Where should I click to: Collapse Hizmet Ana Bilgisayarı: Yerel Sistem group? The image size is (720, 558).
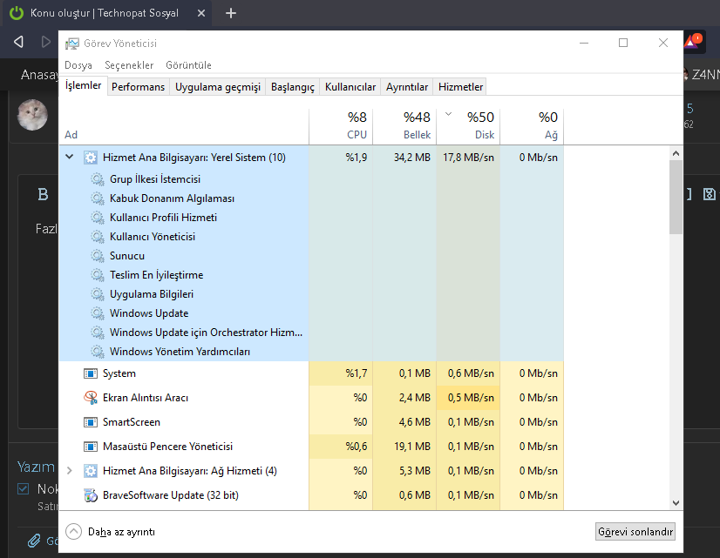click(x=70, y=158)
